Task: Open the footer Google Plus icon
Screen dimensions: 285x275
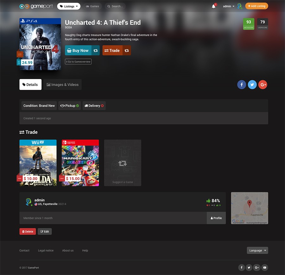Action: (257, 267)
